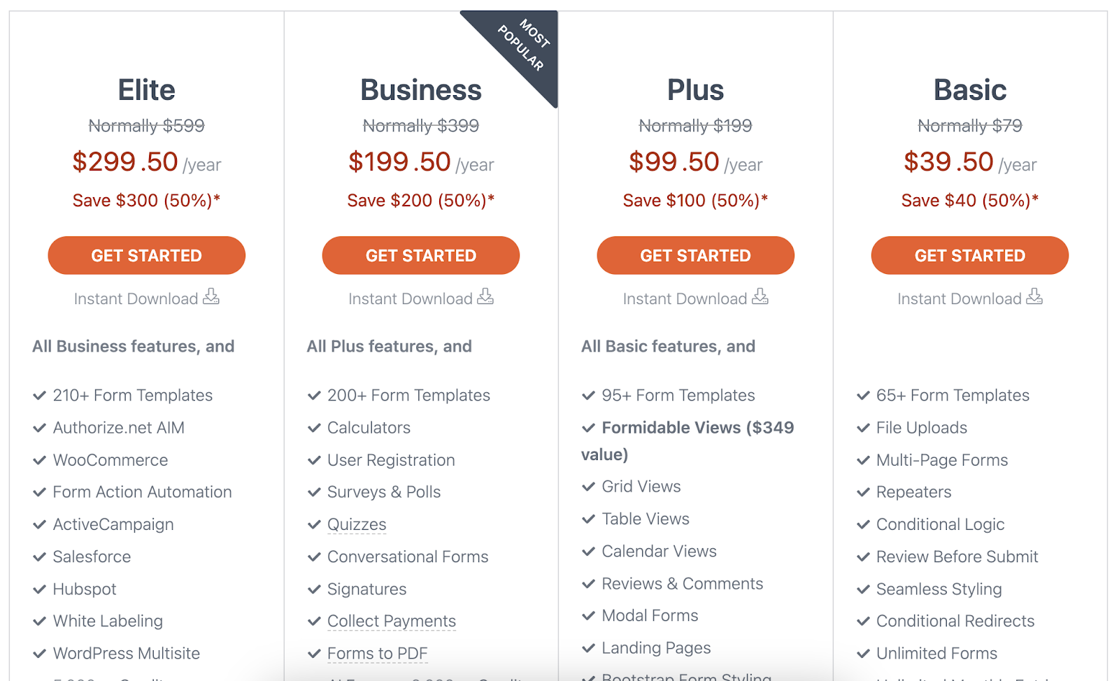Click checkmark beside File Uploads
The height and width of the screenshot is (681, 1119).
coord(863,428)
